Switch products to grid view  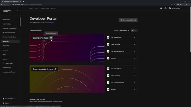[133, 30]
